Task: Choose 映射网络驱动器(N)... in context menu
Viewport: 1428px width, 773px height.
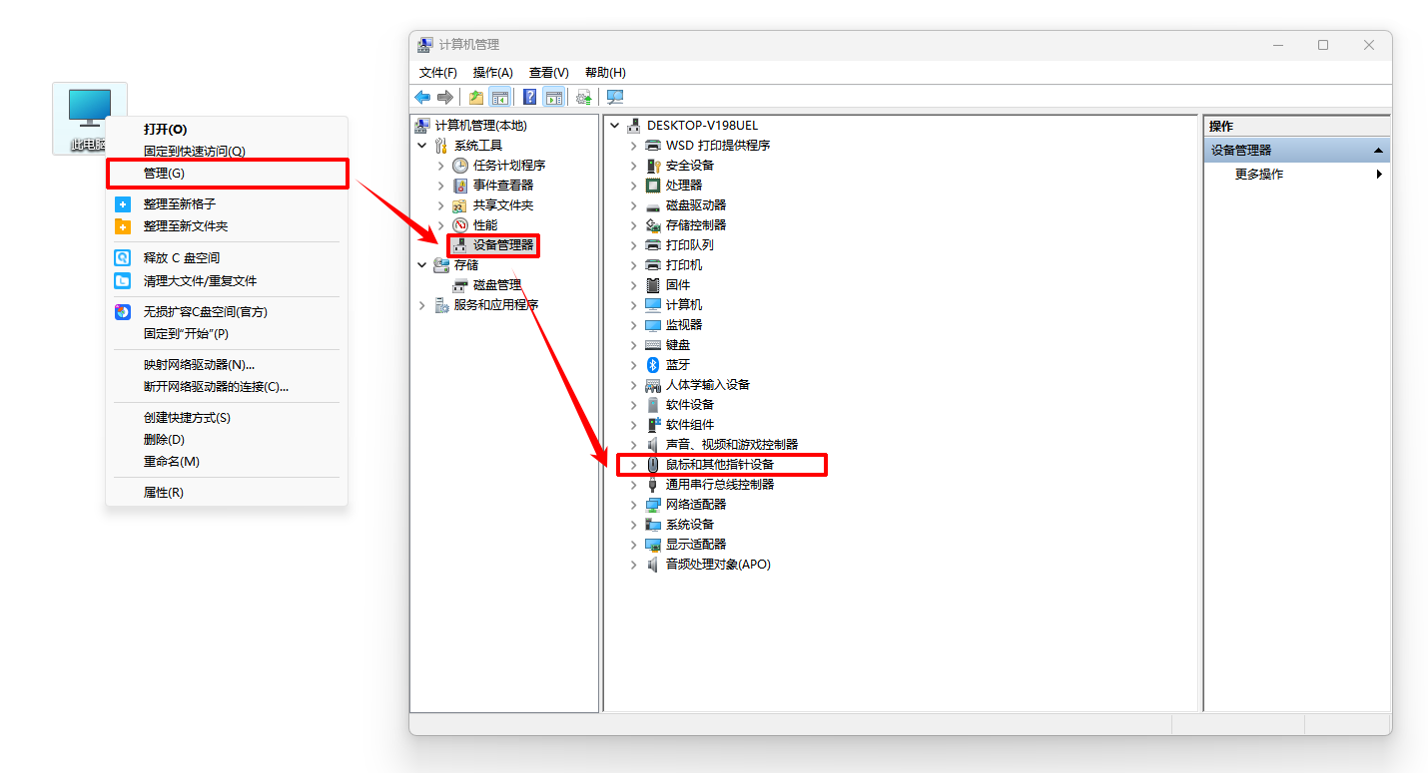Action: 227,364
